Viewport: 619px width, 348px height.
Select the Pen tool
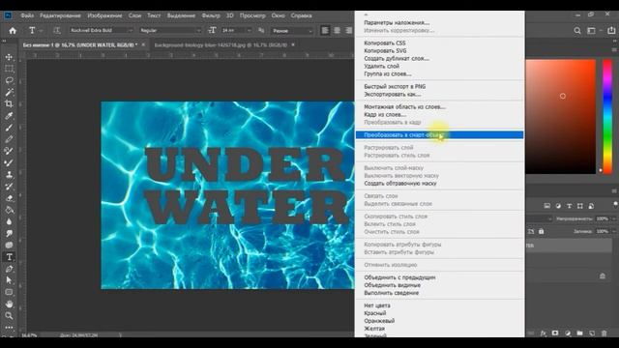click(x=9, y=269)
